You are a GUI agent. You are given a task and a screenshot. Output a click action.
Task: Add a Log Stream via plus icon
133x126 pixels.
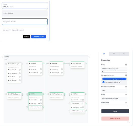(x=20, y=77)
